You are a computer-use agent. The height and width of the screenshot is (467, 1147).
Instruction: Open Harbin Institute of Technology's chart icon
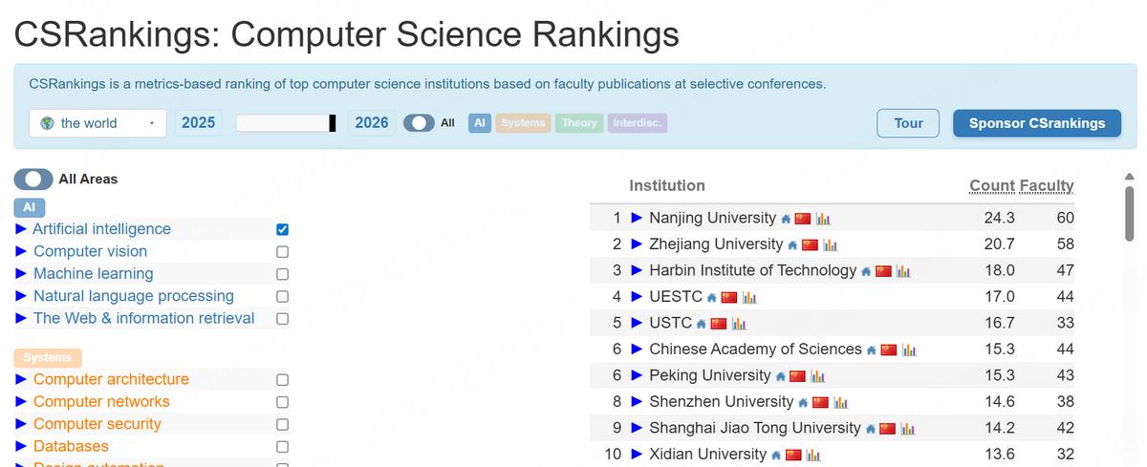[x=903, y=271]
